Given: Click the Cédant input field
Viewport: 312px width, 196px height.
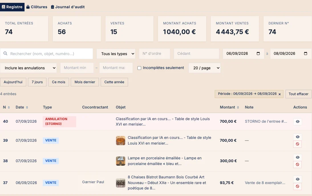Looking at the screenshot, I should click(196, 53).
